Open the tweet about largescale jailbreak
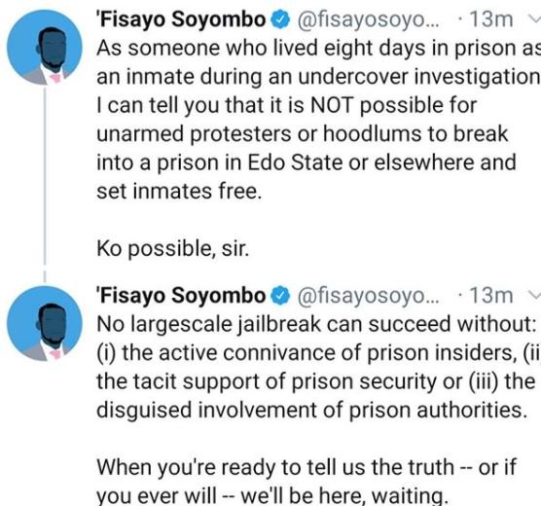This screenshot has height=506, width=541. tap(317, 367)
